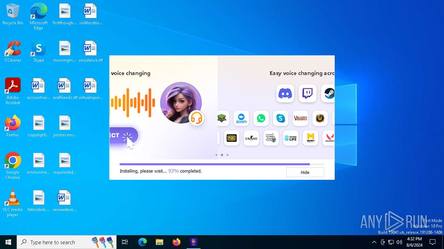Viewport: 444px width, 249px height.
Task: Select the soldlocatio... Word document on desktop
Action: tap(91, 15)
